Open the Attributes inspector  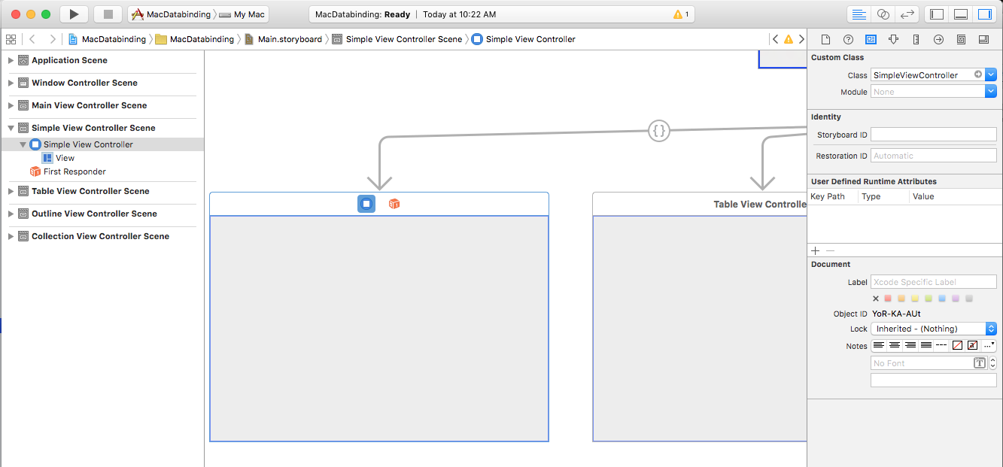893,39
